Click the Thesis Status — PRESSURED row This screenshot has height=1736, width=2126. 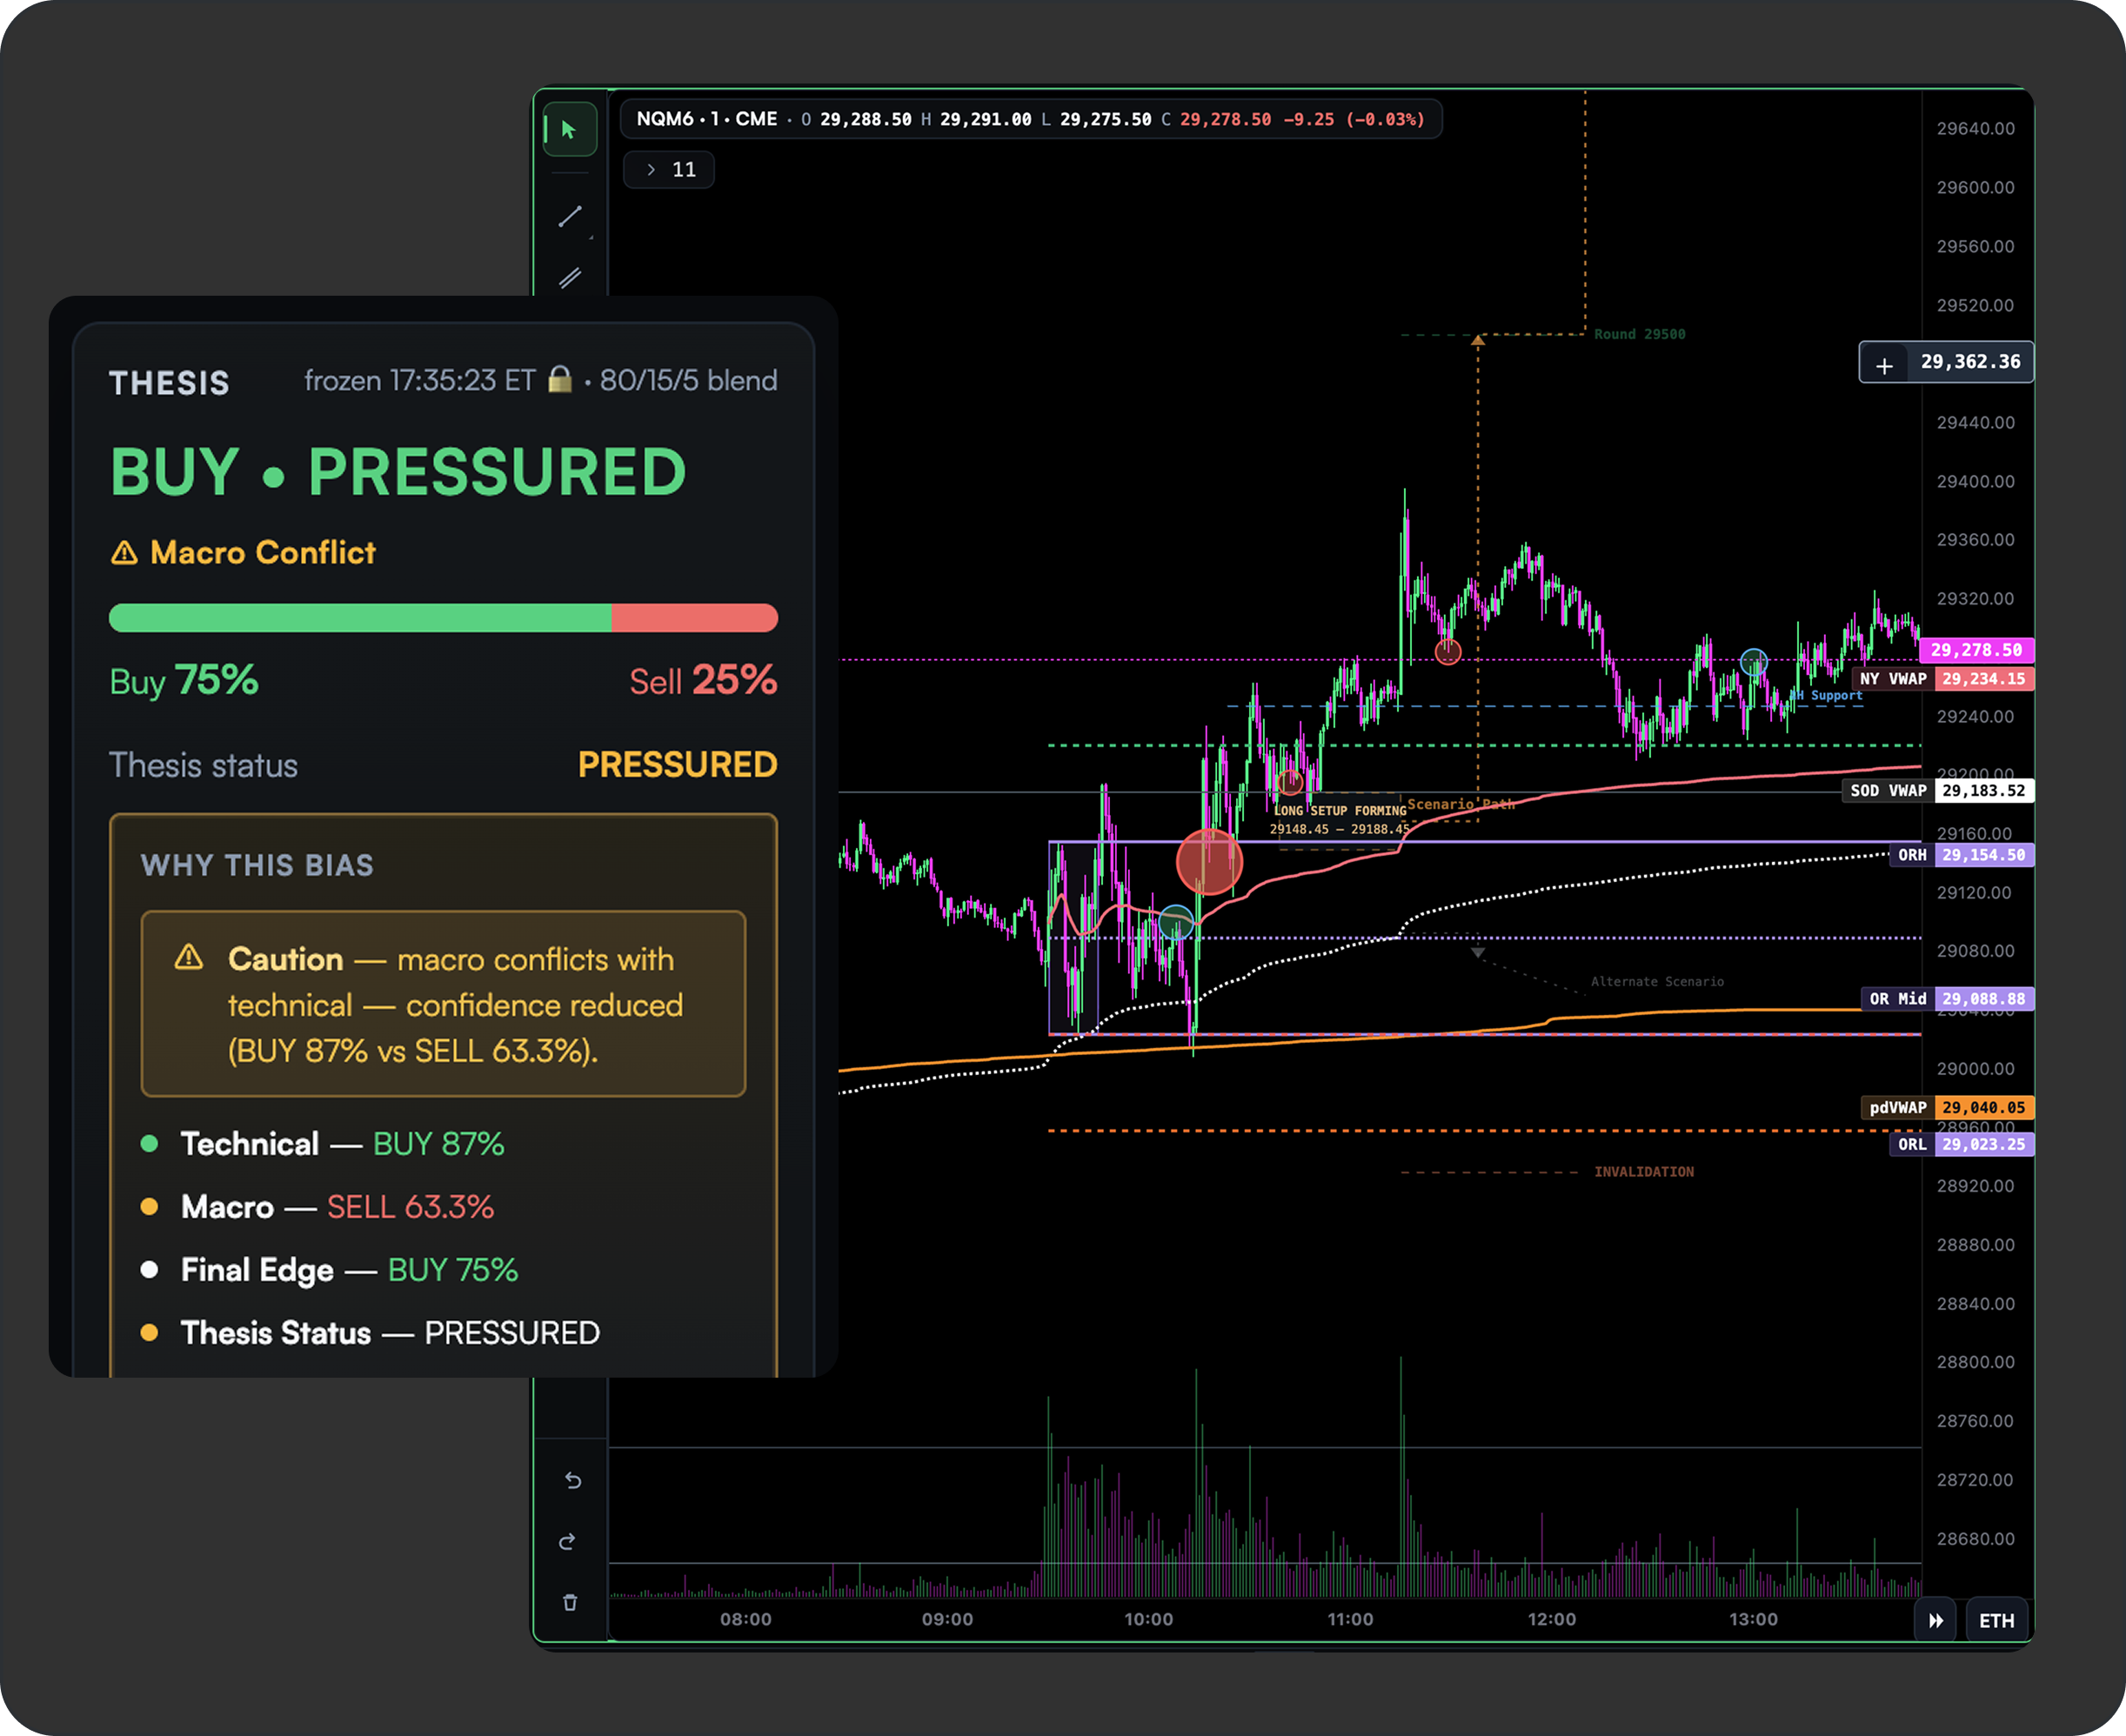click(x=370, y=1333)
